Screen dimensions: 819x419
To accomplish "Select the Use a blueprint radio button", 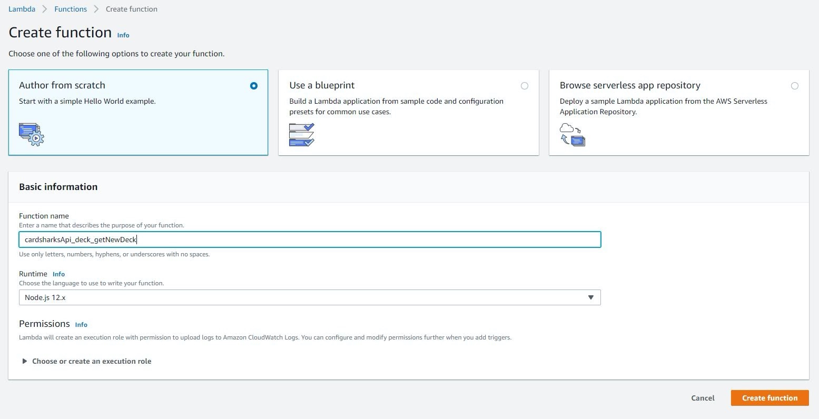I will point(524,86).
